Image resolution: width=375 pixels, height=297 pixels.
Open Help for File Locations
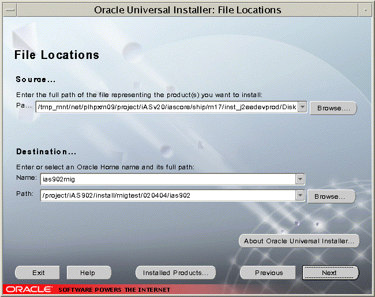coord(89,273)
